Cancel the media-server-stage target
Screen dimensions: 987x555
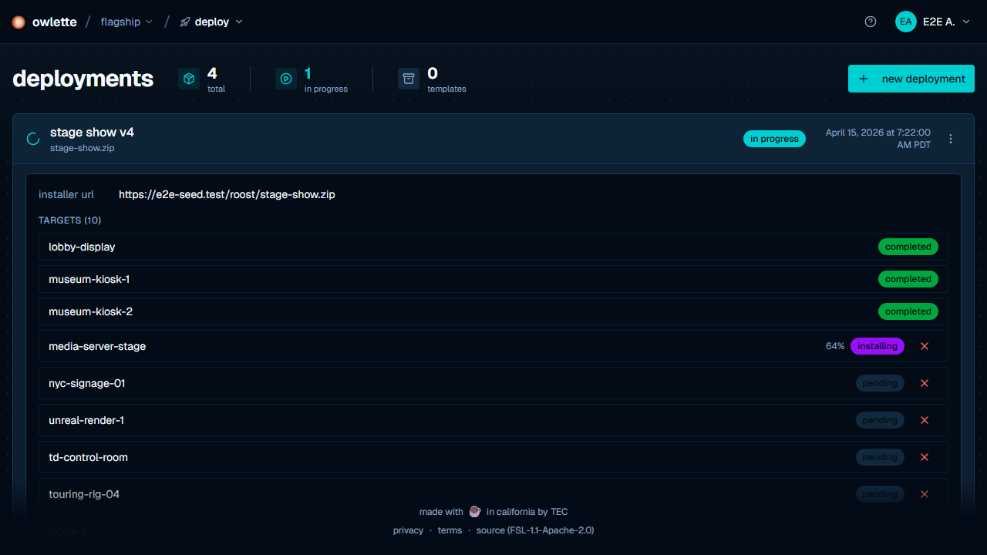(925, 346)
